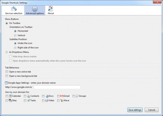163x116 pixels.
Task: Check the Gmail domain checkbox
Action: 58,96
